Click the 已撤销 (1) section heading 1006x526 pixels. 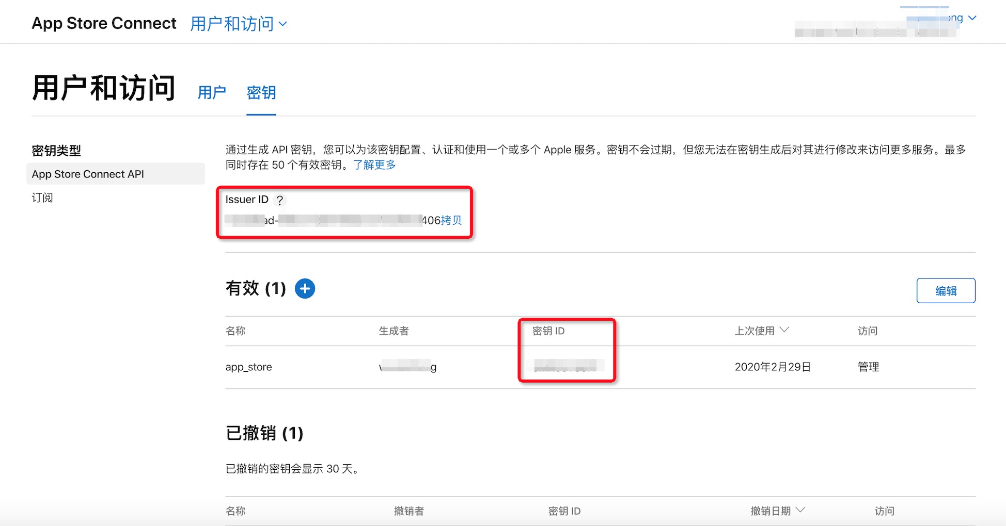(x=264, y=433)
